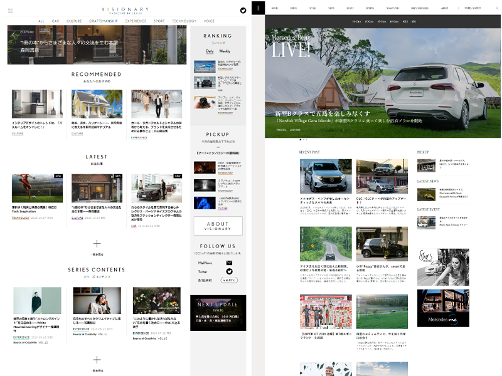The width and height of the screenshot is (502, 376).
Task: Select the second dot of Mercedes hero carousel
Action: point(304,139)
